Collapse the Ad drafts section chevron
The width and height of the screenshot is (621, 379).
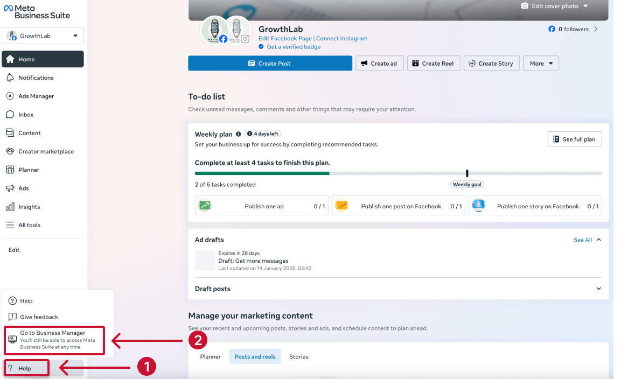coord(599,240)
